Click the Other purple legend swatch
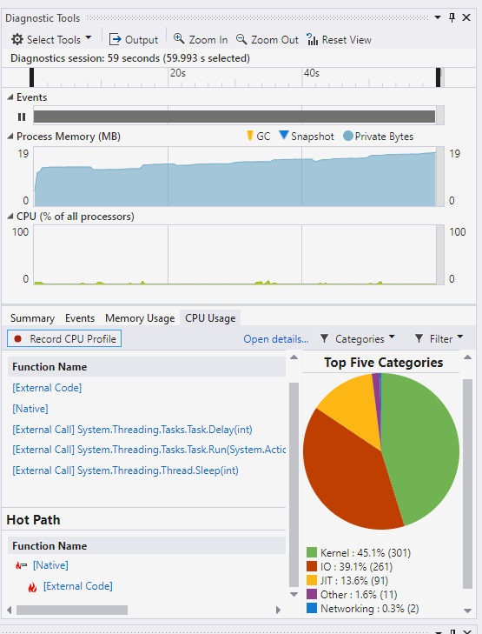Viewport: 482px width, 634px height. pyautogui.click(x=312, y=594)
